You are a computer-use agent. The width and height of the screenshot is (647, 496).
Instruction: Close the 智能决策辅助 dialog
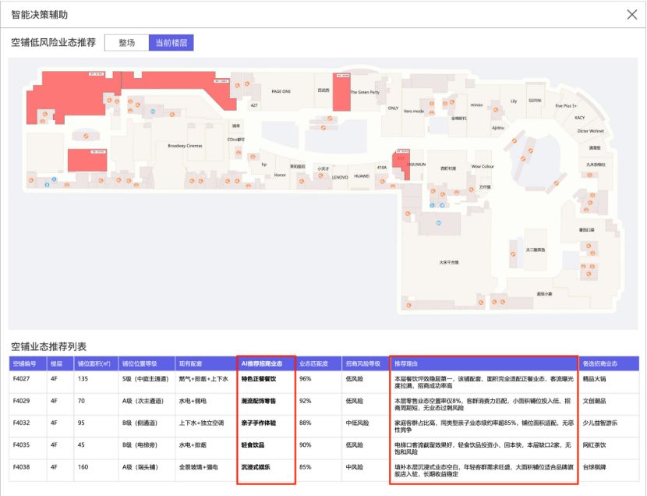pos(631,15)
